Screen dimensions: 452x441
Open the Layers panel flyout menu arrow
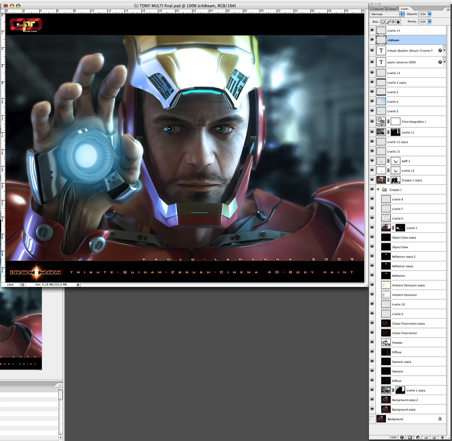[448, 9]
